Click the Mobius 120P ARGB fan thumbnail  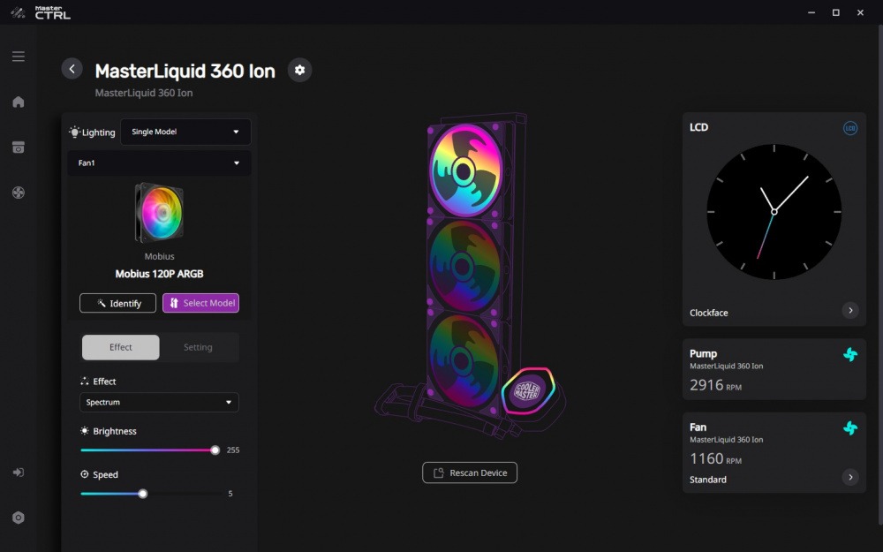pos(159,213)
